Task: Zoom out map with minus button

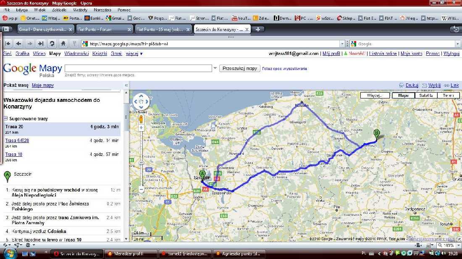Action: 141,189
